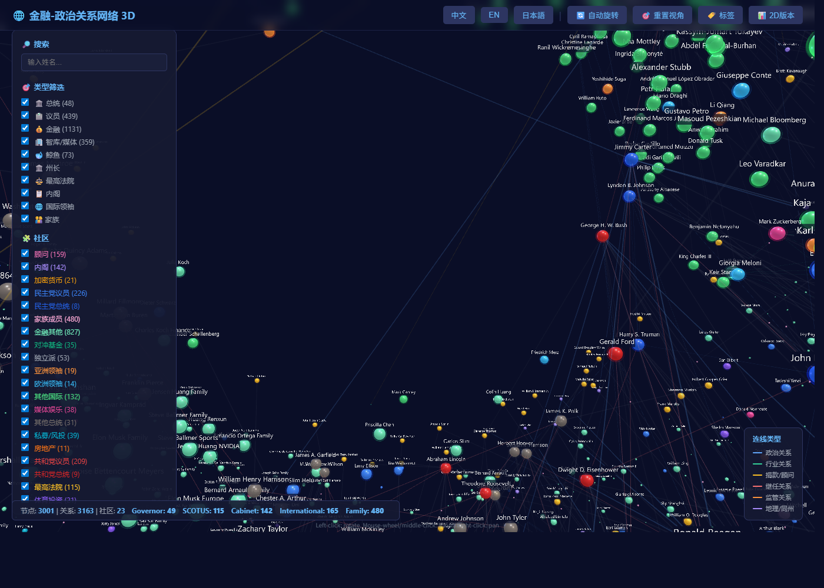Uncheck the 鲸鱼 (73) checkbox
The width and height of the screenshot is (824, 588).
pos(25,154)
